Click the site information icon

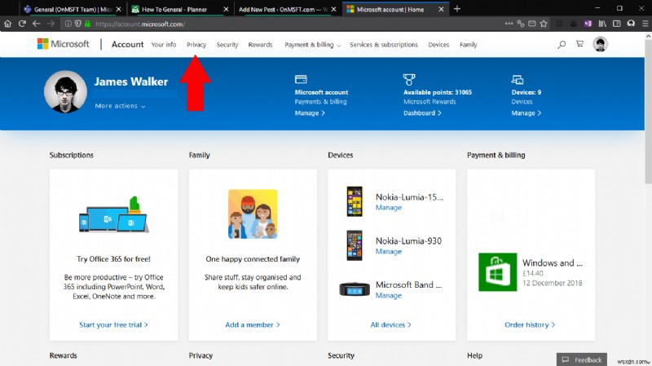[x=68, y=24]
